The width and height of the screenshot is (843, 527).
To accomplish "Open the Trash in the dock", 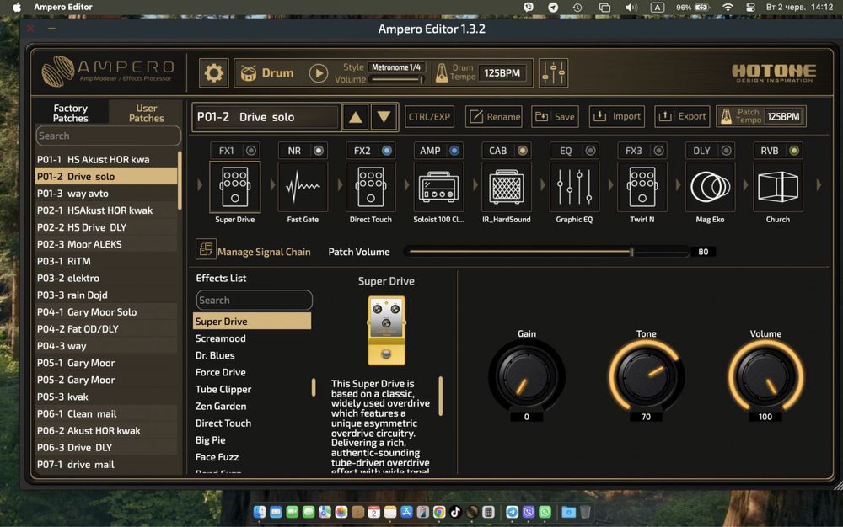I will 586,512.
